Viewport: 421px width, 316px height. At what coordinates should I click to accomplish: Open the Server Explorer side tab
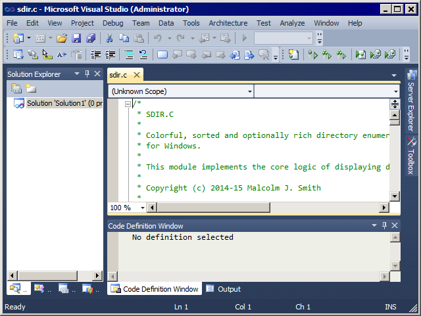(x=411, y=101)
